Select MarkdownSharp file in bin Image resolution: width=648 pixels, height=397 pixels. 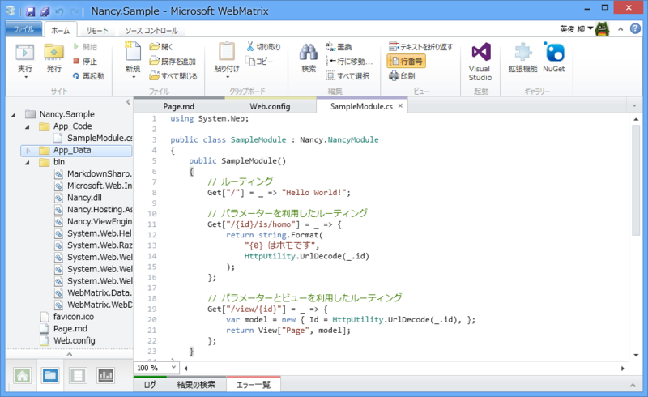point(93,173)
